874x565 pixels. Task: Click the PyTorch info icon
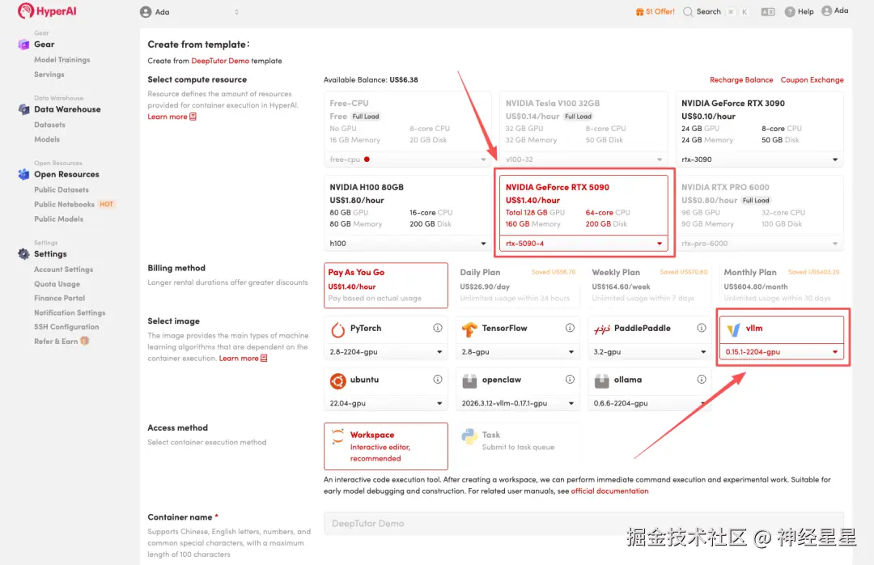click(x=438, y=328)
